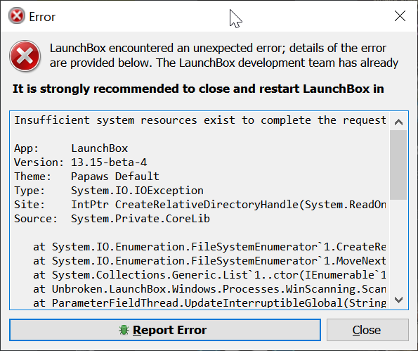Click the 'Insufficient system resources' message line
This screenshot has height=351, width=418.
coord(200,120)
